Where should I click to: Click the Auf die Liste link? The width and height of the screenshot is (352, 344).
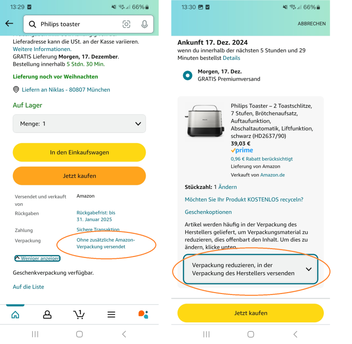[x=28, y=287]
